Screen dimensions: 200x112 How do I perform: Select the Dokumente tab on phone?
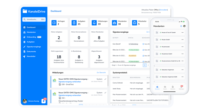(x=173, y=87)
